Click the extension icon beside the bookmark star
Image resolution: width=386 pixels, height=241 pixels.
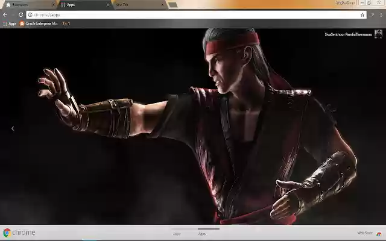(373, 14)
